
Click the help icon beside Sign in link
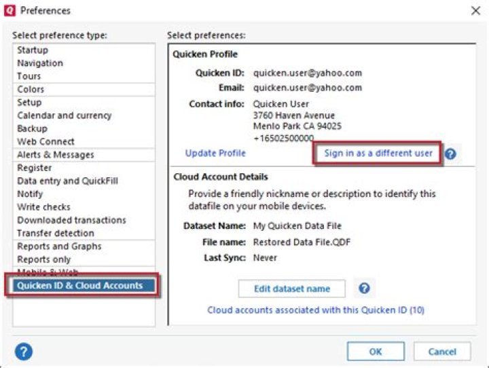click(x=450, y=153)
